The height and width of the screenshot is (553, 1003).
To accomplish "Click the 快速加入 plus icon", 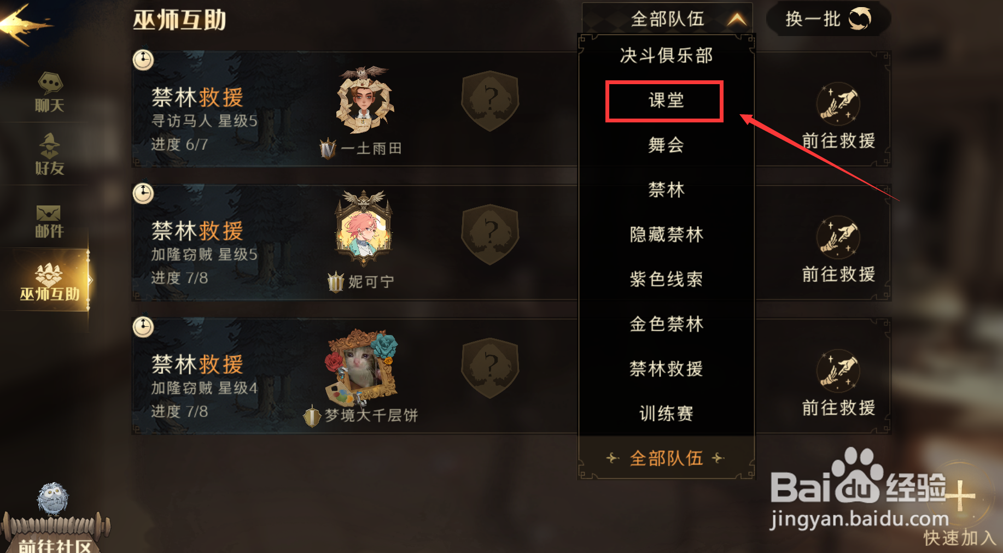I will click(960, 496).
